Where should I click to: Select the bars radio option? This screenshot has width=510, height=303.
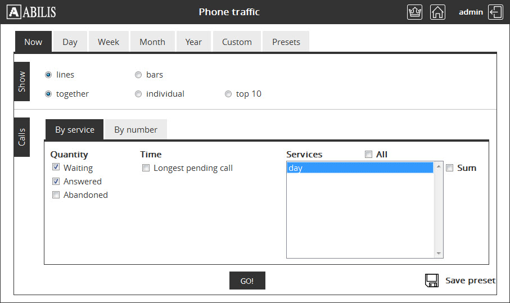pyautogui.click(x=138, y=75)
